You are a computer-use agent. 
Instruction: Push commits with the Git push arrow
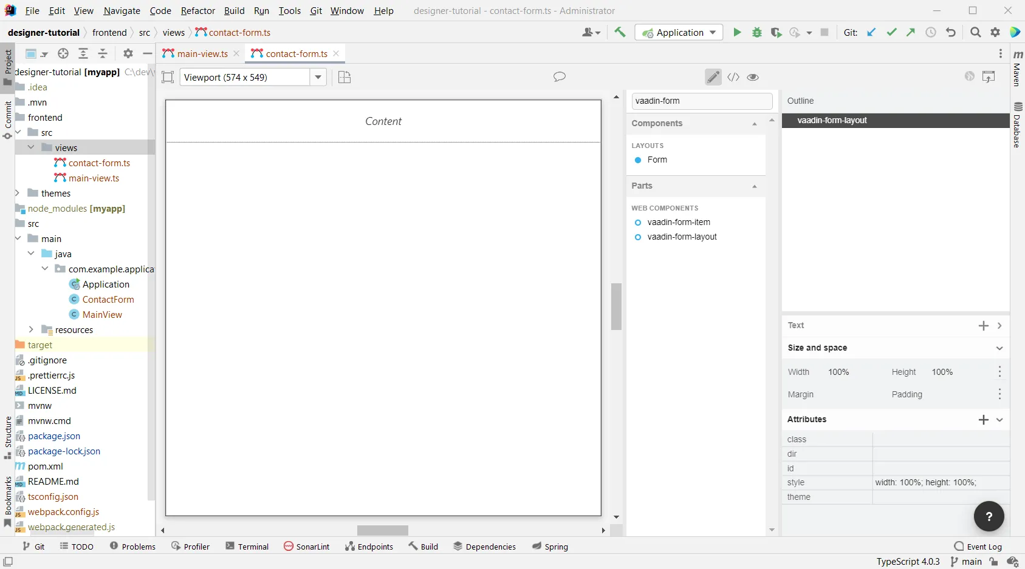coord(910,32)
